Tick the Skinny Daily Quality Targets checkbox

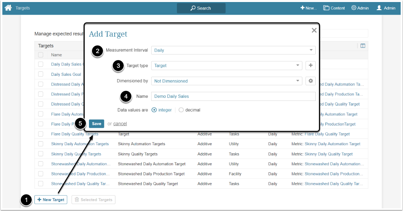40,154
